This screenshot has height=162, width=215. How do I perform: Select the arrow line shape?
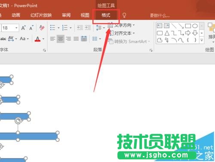[181, 26]
